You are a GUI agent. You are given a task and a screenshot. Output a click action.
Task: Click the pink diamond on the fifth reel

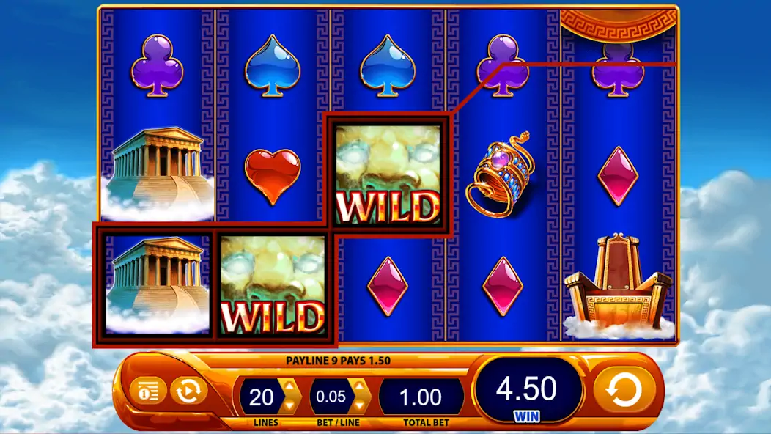(x=618, y=176)
